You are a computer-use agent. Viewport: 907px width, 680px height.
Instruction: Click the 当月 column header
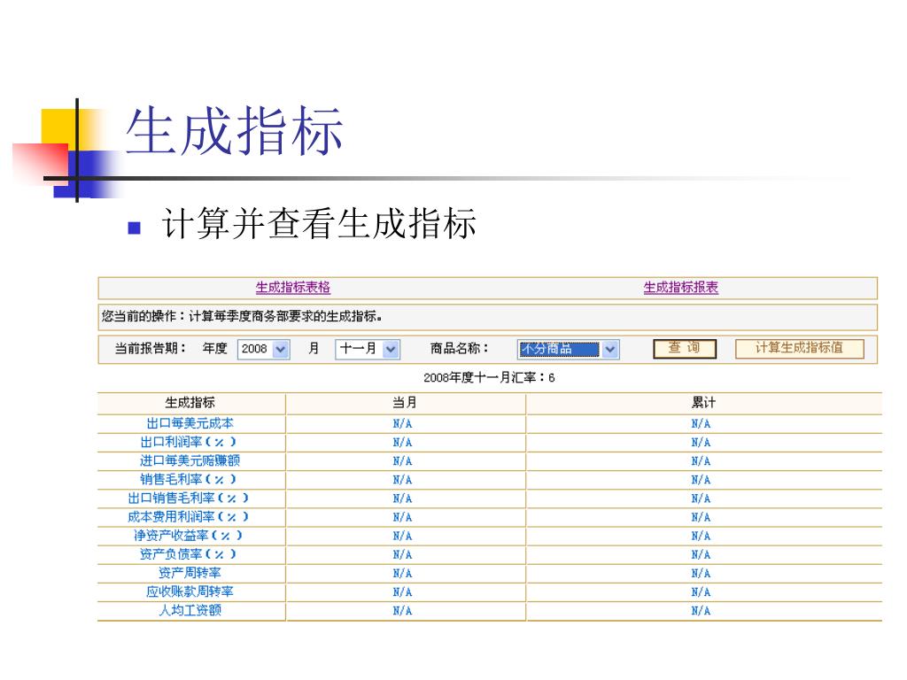click(x=404, y=403)
